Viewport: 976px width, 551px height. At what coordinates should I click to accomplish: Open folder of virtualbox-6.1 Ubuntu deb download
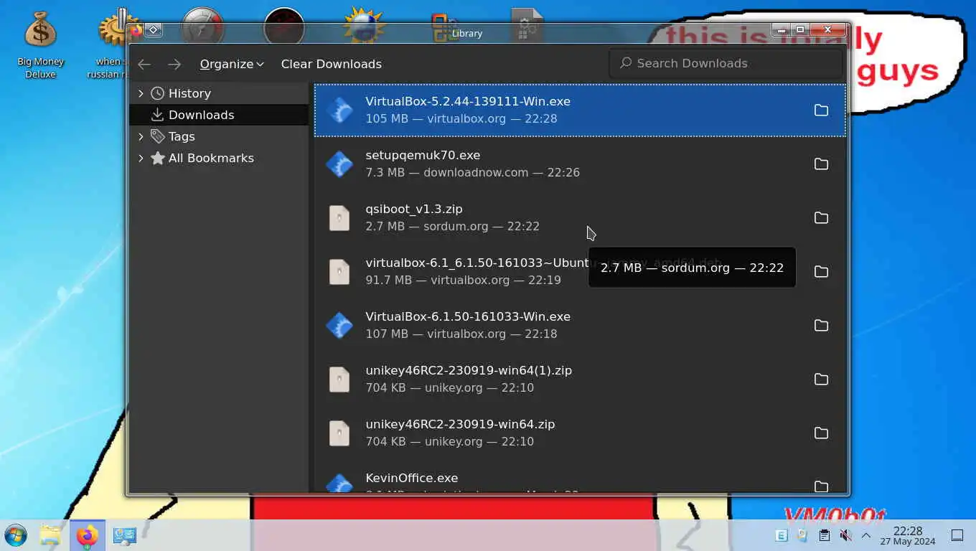pos(821,271)
